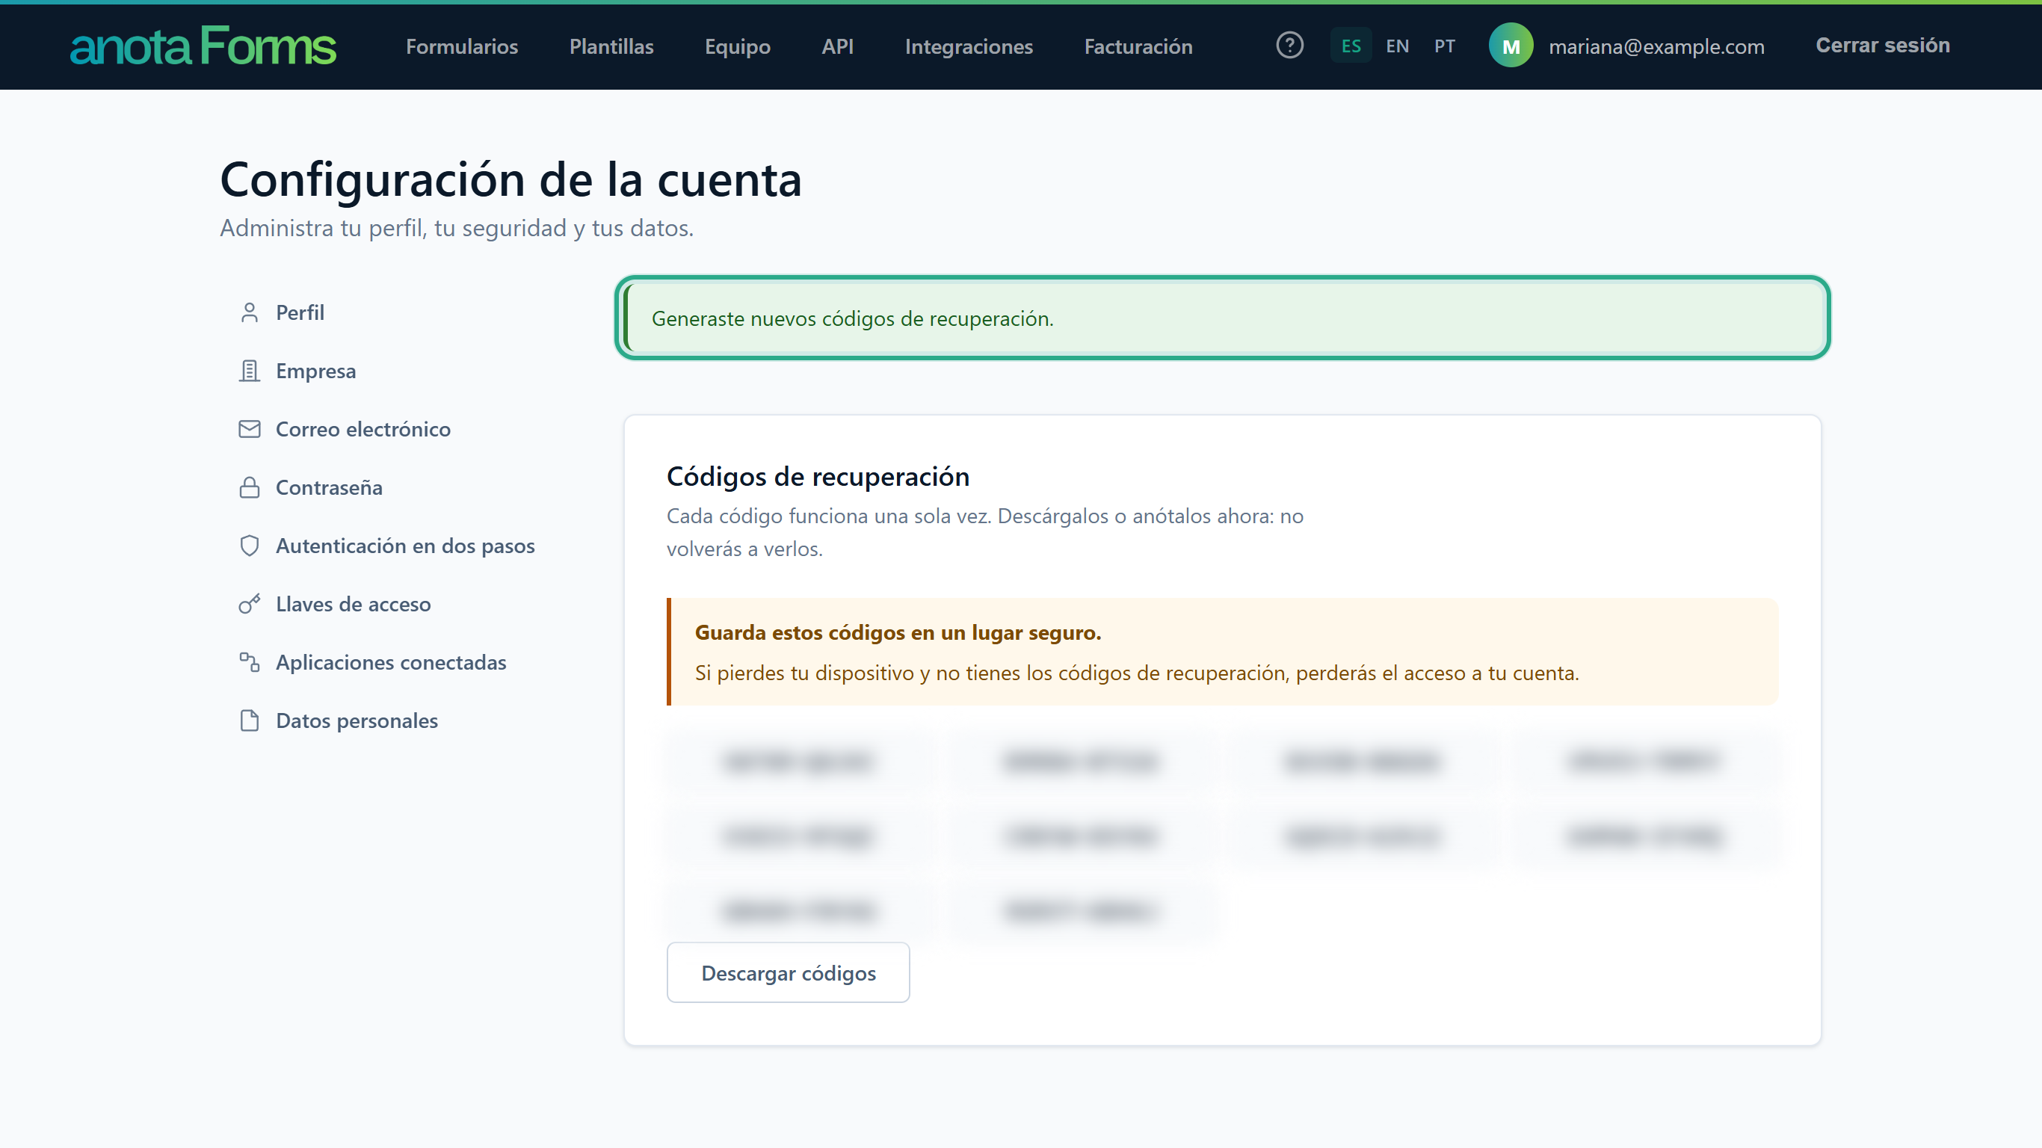Click the envelope icon beside Correo electrónico
This screenshot has width=2042, height=1148.
tap(250, 429)
